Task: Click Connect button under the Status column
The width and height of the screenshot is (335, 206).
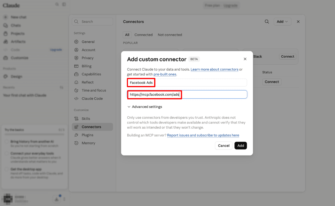Action: tap(272, 82)
